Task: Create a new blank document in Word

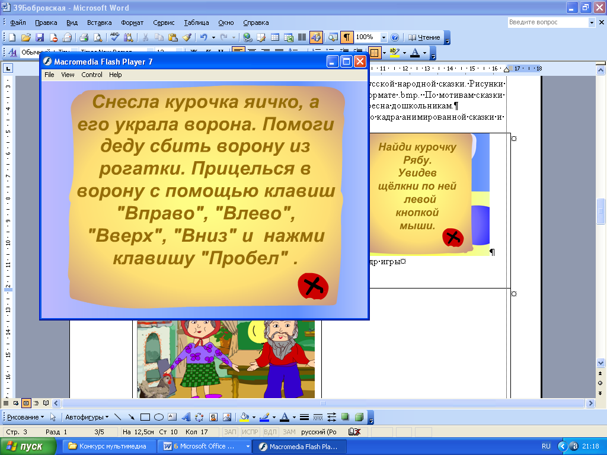Action: coord(12,37)
